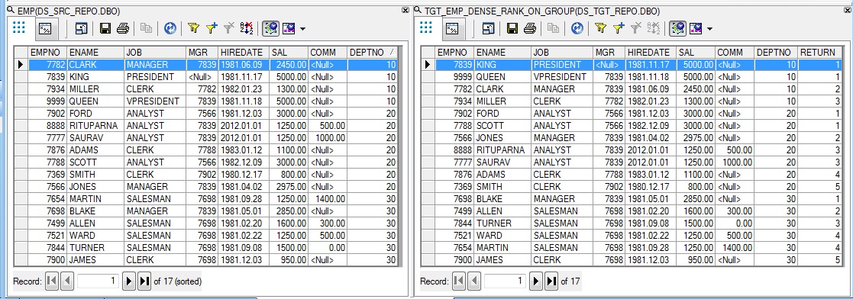Save EMP data with the floppy disk icon

point(105,28)
